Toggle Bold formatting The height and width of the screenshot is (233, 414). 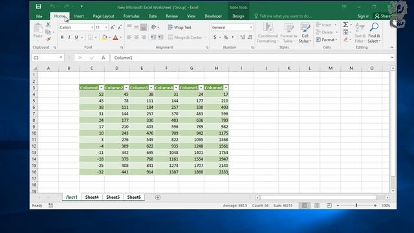click(62, 38)
